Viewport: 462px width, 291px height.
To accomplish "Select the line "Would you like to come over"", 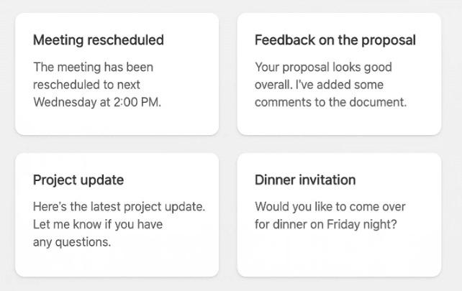I will click(x=330, y=207).
